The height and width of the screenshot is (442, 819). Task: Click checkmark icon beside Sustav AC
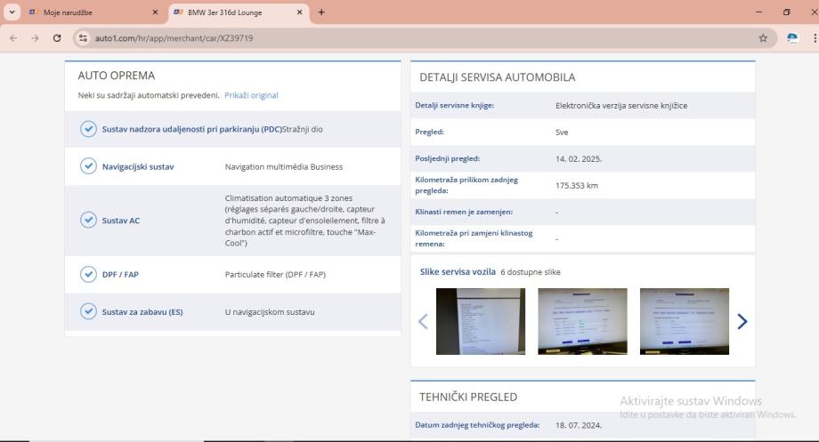88,221
